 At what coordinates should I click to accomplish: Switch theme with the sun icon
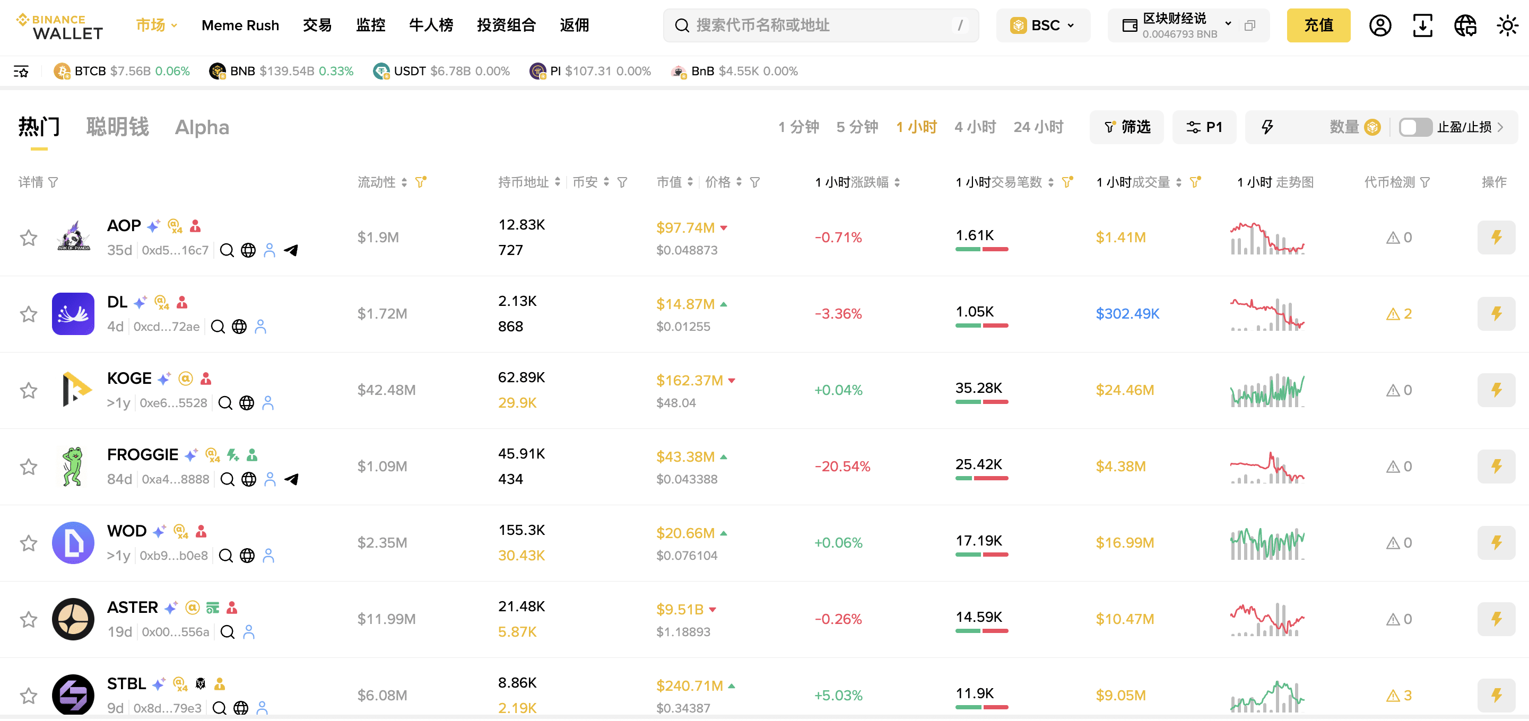(x=1506, y=25)
